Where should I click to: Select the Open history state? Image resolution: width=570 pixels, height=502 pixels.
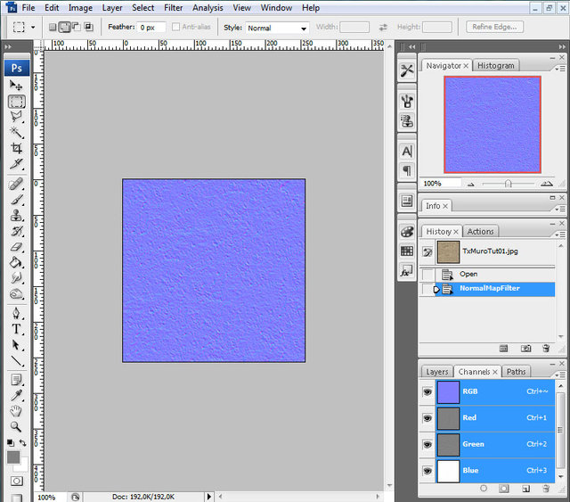point(468,274)
